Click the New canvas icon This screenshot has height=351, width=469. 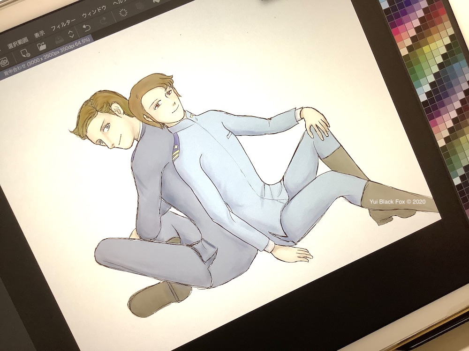tap(25, 53)
